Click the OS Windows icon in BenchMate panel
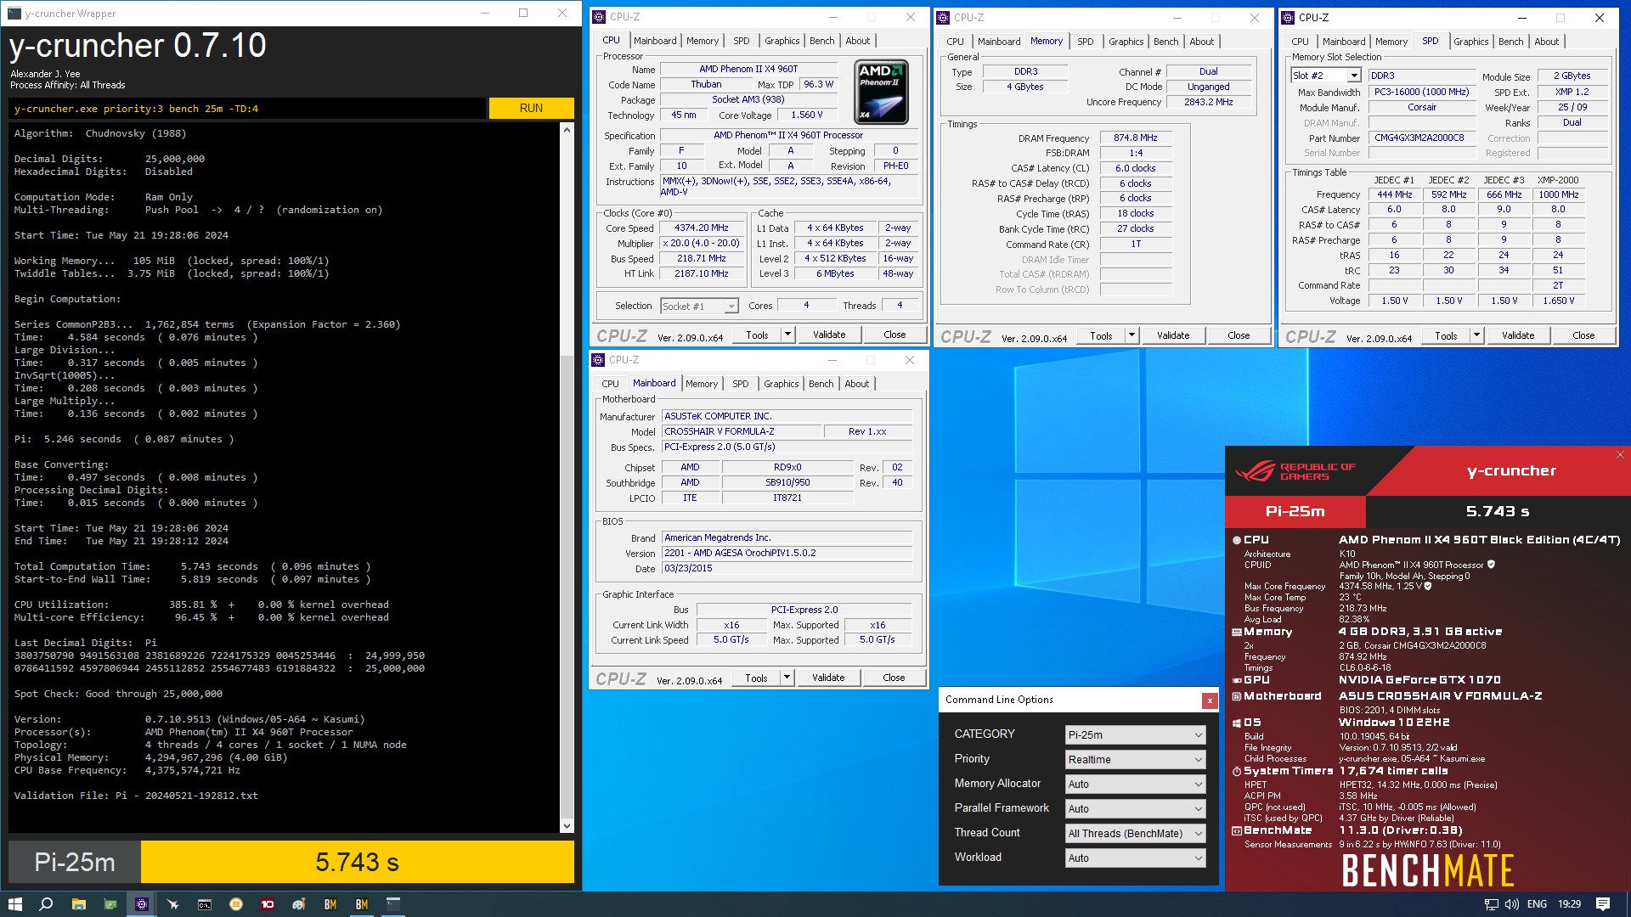This screenshot has width=1631, height=917. (x=1237, y=723)
